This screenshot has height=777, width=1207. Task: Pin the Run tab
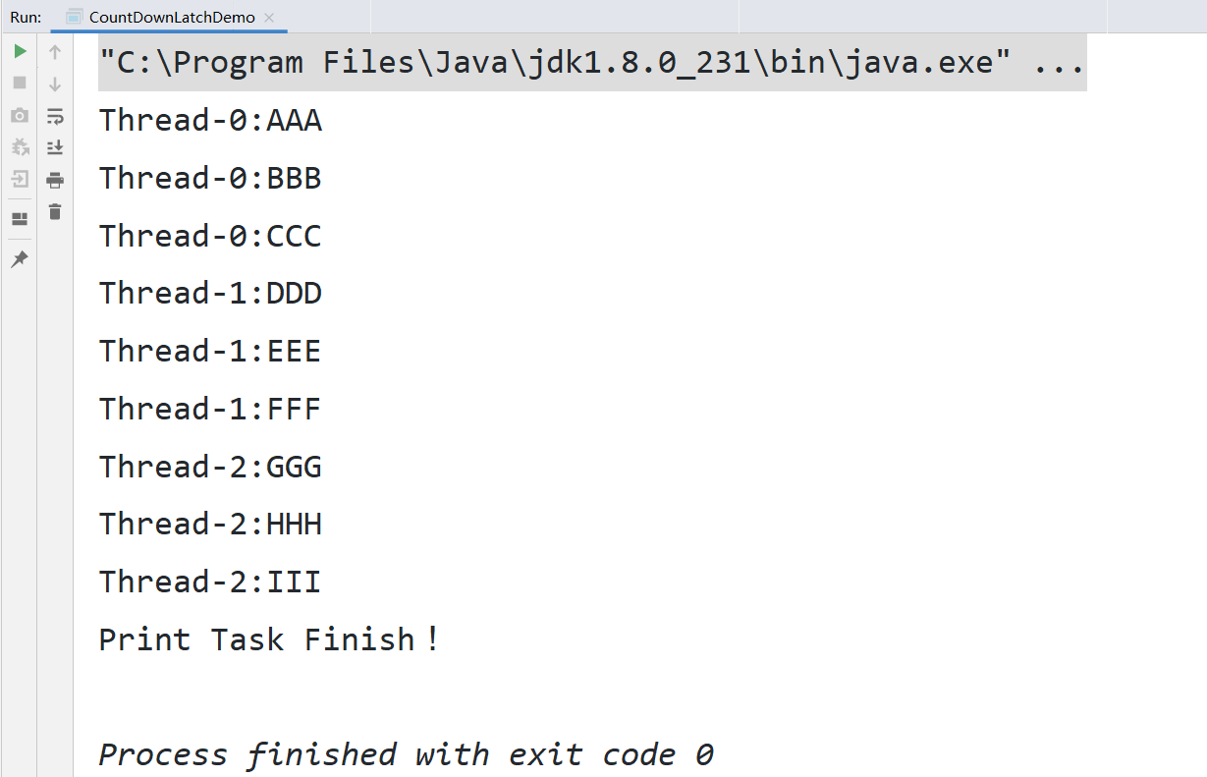coord(20,259)
